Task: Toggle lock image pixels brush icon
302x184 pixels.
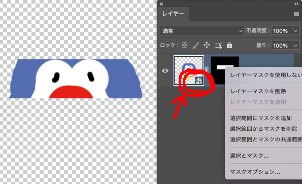Action: 196,46
